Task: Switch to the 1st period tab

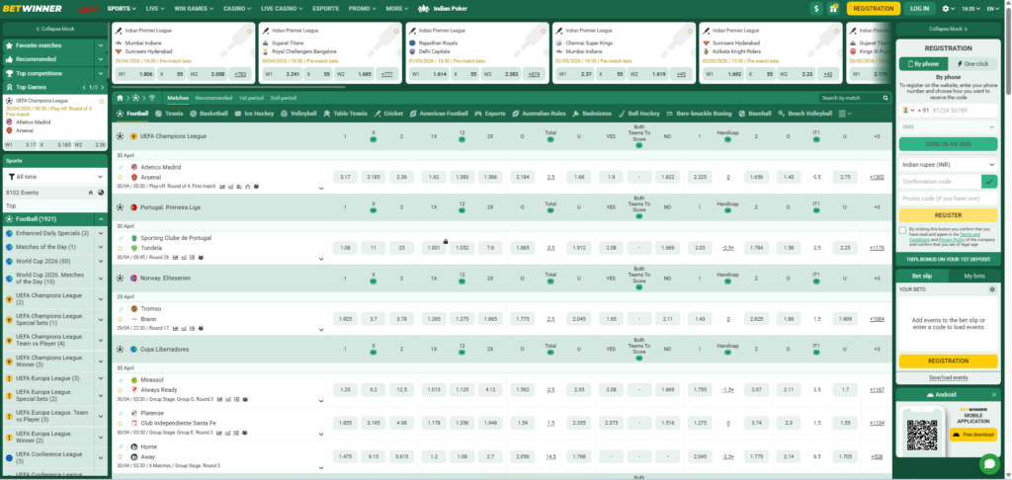Action: click(251, 98)
